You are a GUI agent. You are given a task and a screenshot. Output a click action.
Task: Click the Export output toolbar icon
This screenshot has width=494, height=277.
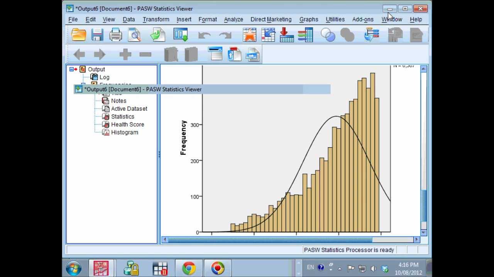click(158, 35)
